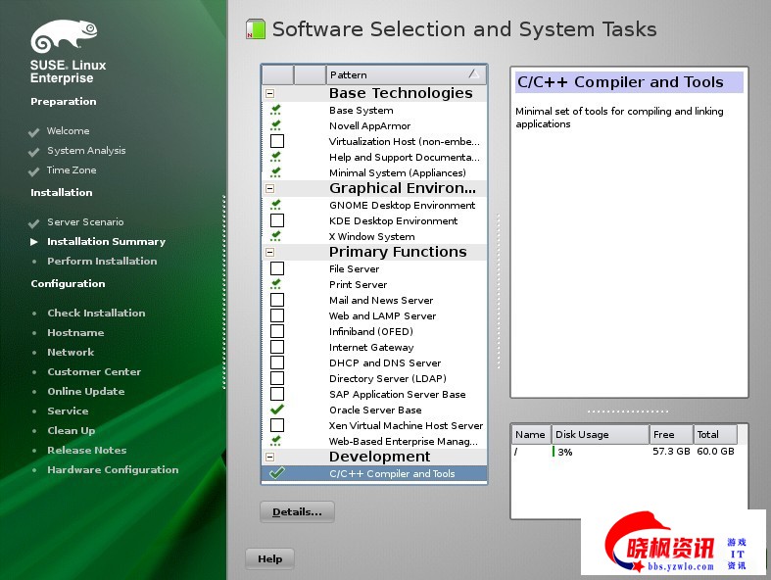Click the checkmark icon for C/C++ Compiler and Tools
This screenshot has width=771, height=580.
coord(277,473)
